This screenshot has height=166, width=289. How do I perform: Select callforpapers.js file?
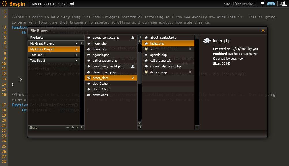point(161,61)
